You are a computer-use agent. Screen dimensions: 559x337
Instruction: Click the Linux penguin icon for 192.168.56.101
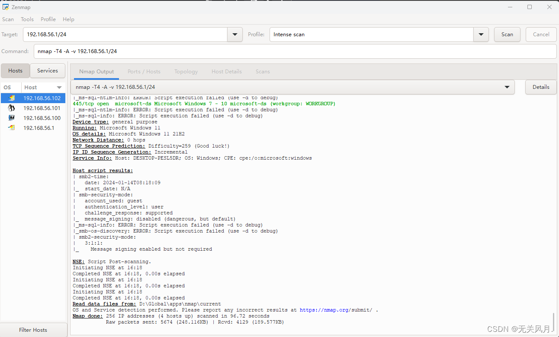coord(12,108)
